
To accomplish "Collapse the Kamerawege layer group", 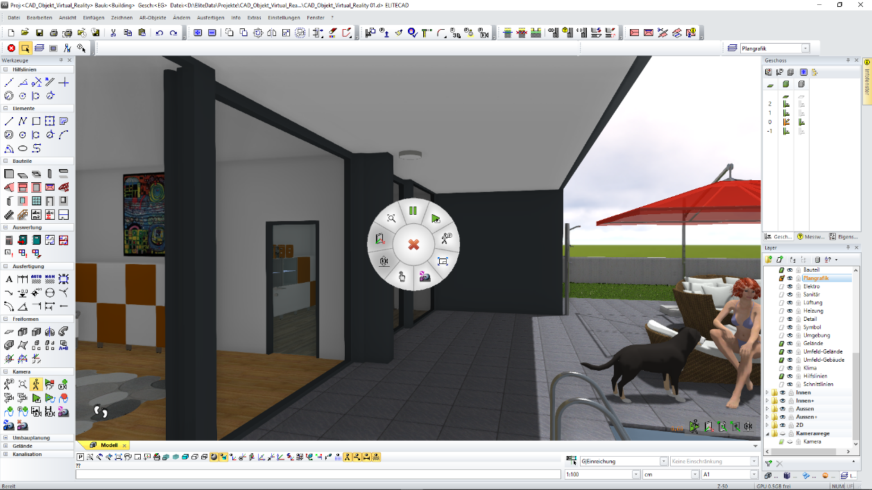I will point(767,434).
